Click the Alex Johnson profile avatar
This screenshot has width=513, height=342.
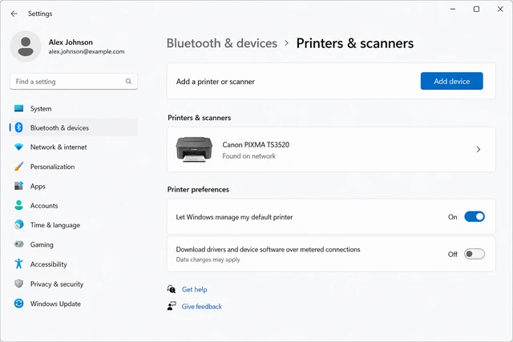(x=26, y=46)
